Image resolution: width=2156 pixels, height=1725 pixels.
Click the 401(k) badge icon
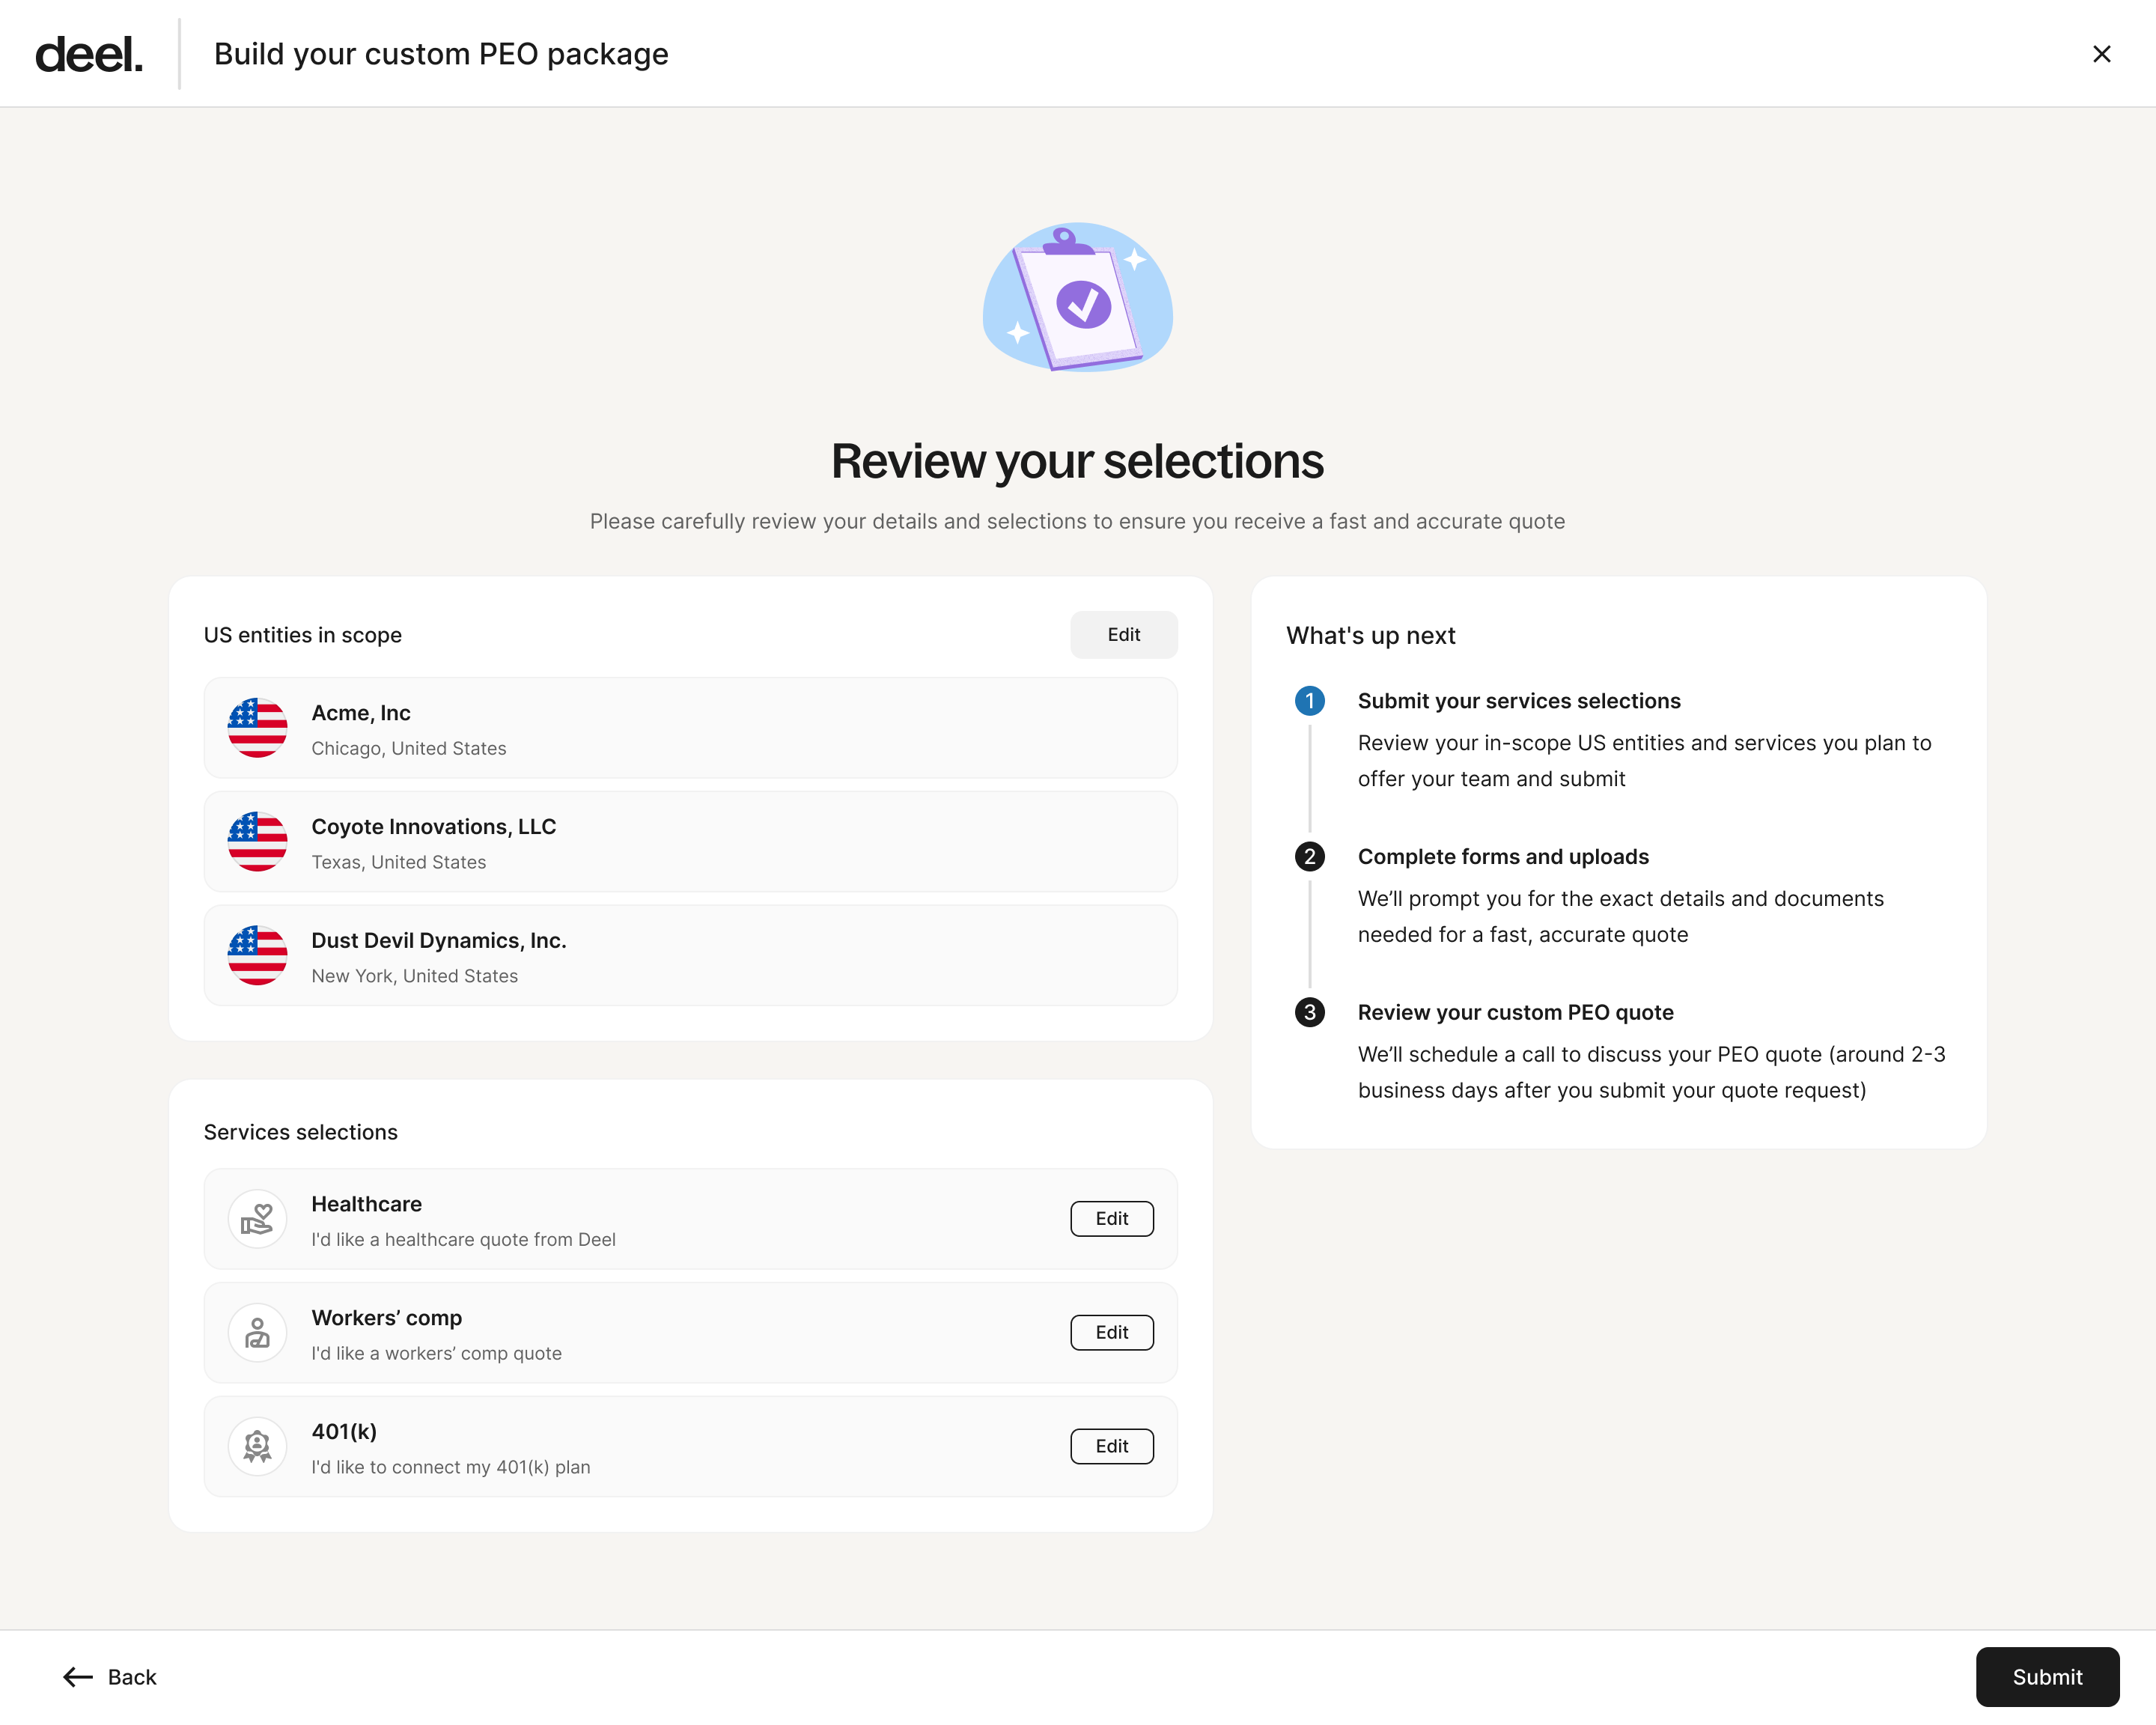click(257, 1447)
